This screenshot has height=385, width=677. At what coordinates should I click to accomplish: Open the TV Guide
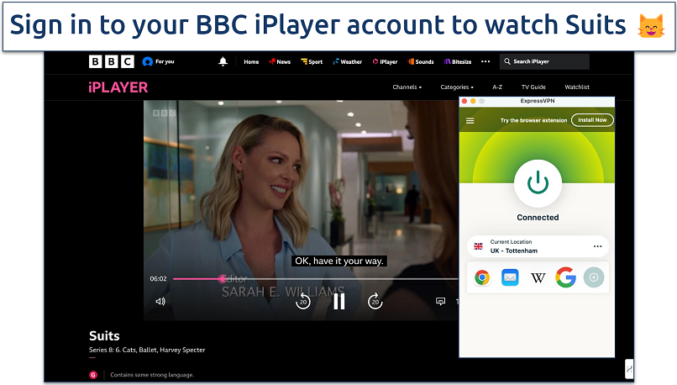[533, 87]
